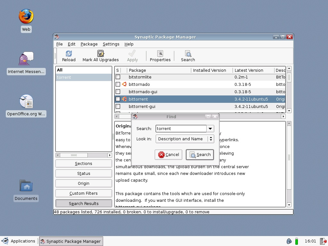Screen dimensions: 328x246
Task: Select the All entry in the filter list
Action: click(84, 70)
